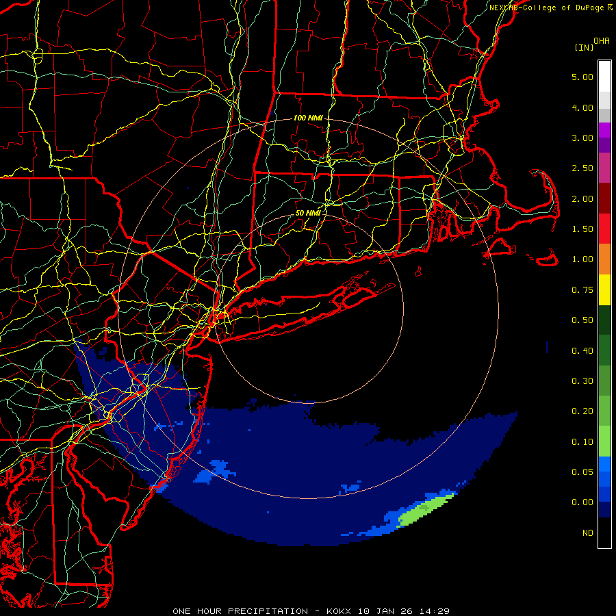The height and width of the screenshot is (616, 616).
Task: Click the '5.00' legend label
Action: [x=582, y=77]
